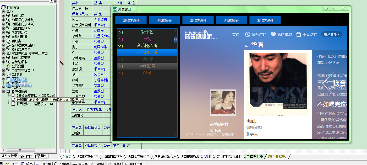This screenshot has width=367, height=165.
Task: Click the 全局变量 cylinder icon in tree
Action: (8, 66)
